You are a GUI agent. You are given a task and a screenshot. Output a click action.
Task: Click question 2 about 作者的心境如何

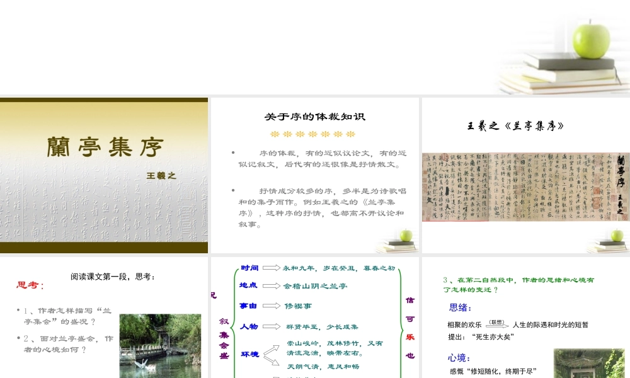[x=68, y=344]
